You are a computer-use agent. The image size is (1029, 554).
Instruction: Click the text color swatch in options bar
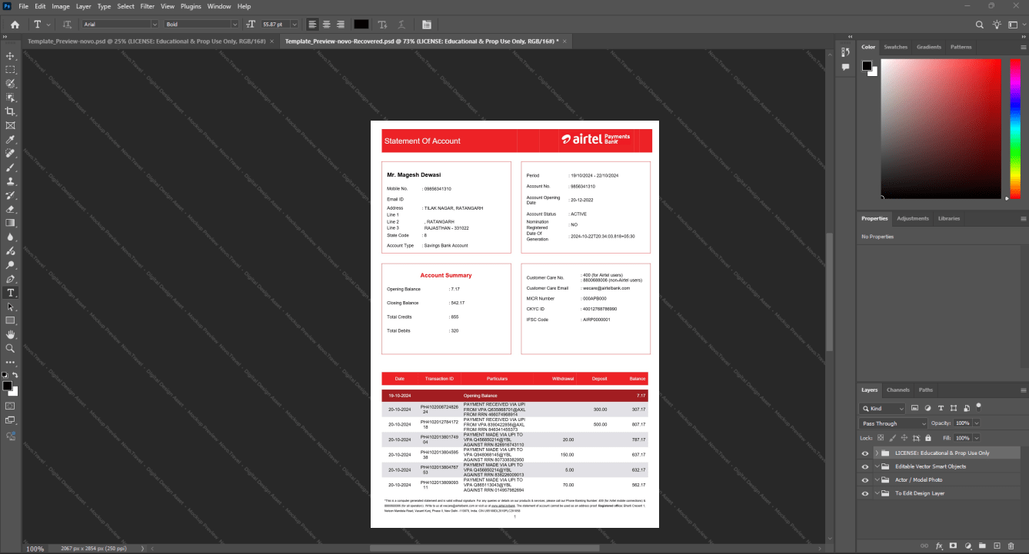[361, 25]
